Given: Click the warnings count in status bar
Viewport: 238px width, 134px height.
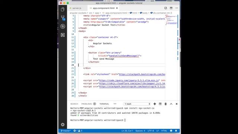Looking at the screenshot, I should (80, 131).
